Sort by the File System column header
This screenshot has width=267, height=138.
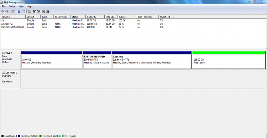(x=62, y=17)
